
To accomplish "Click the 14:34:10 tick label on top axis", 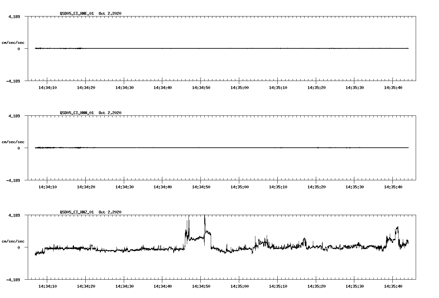I will [x=47, y=87].
